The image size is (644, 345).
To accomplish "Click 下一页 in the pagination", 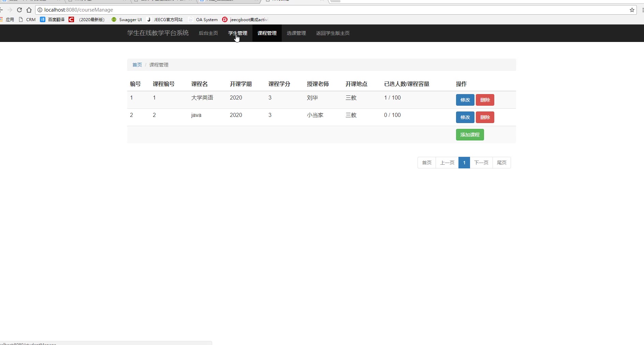I will (x=481, y=163).
